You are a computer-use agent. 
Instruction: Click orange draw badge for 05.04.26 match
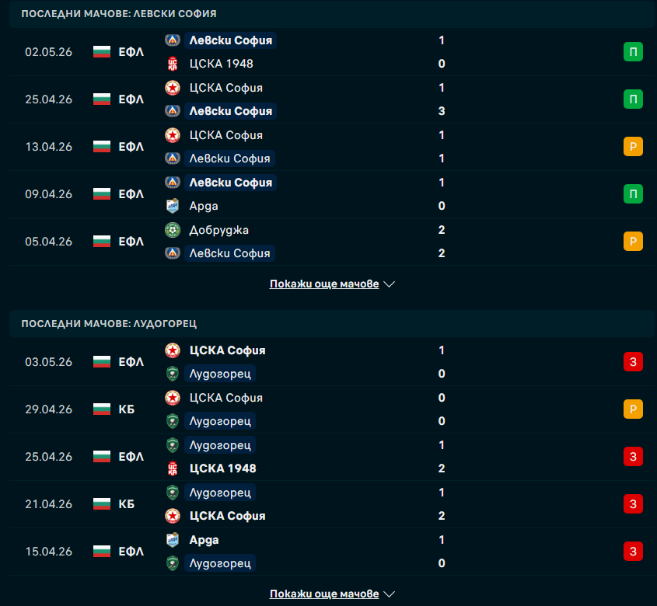pyautogui.click(x=633, y=241)
